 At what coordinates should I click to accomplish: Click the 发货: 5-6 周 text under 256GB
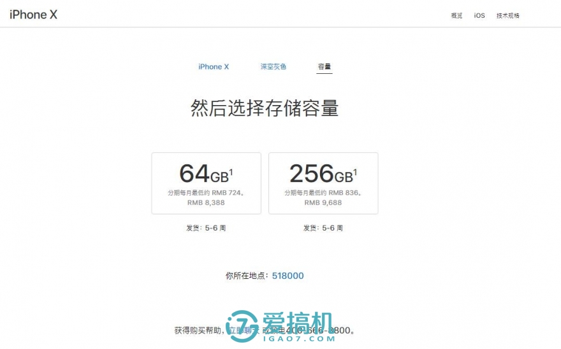323,228
